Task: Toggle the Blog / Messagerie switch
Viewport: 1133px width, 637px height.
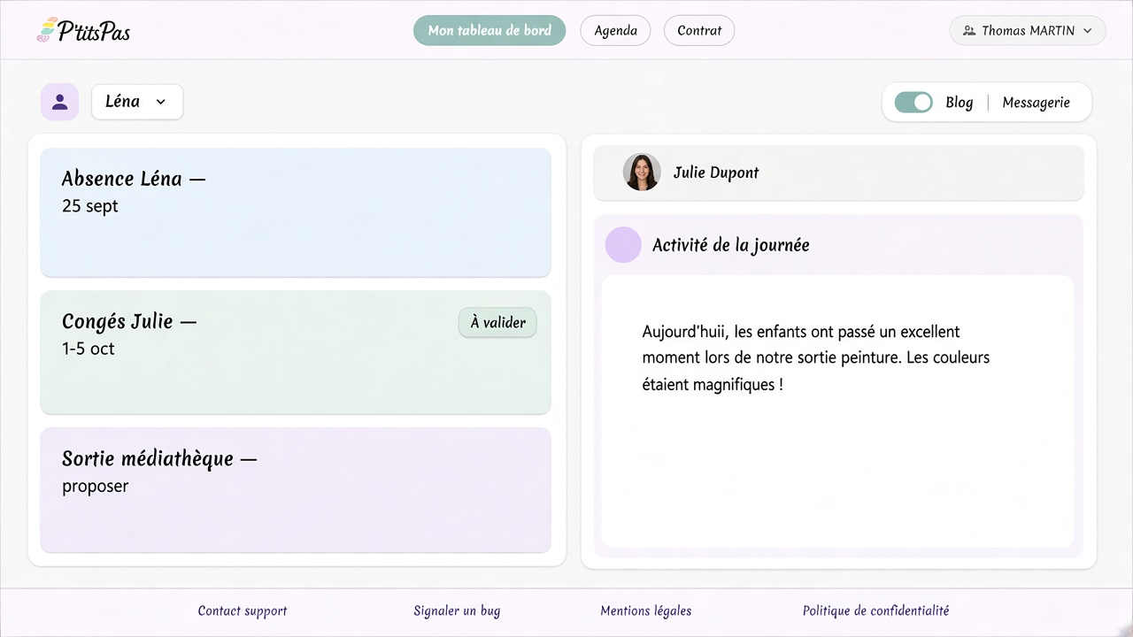Action: tap(913, 103)
